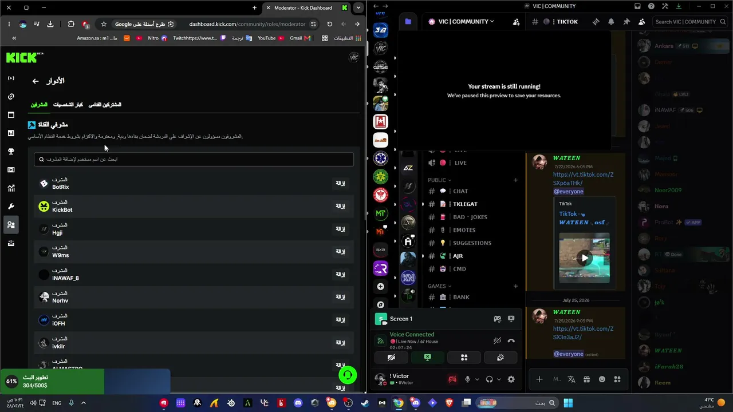Open Discord help question mark icon
733x412 pixels.
point(651,6)
